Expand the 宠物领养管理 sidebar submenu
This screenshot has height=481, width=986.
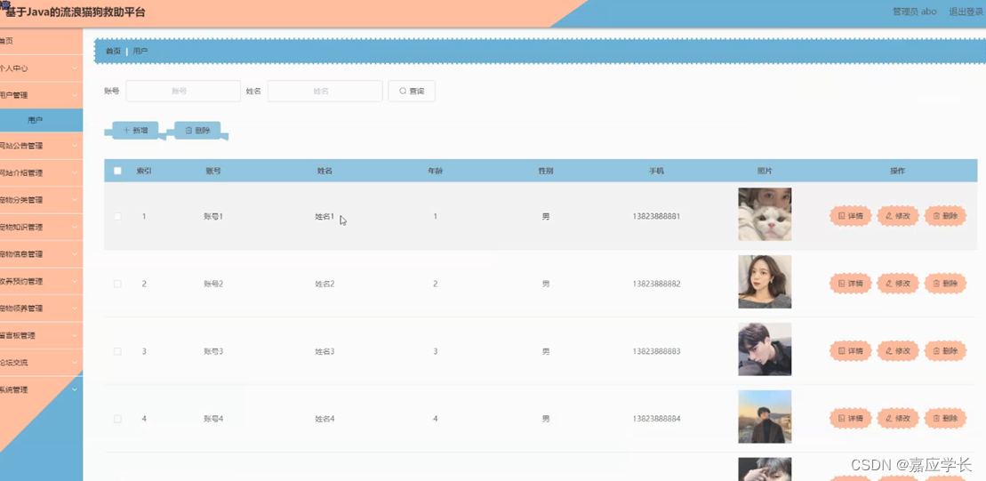pyautogui.click(x=41, y=309)
